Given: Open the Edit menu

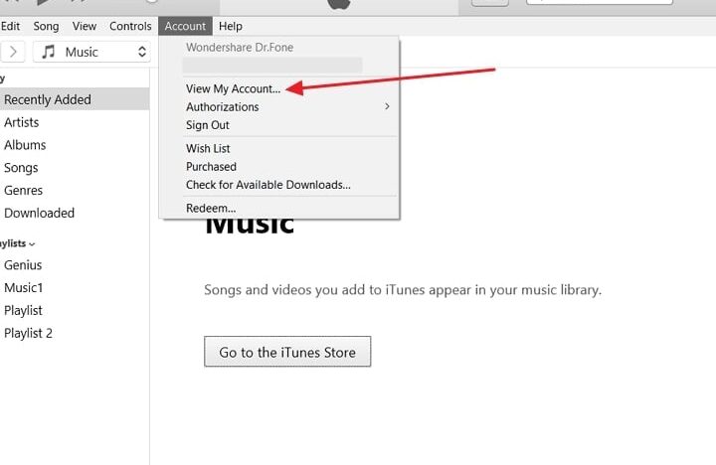Looking at the screenshot, I should point(10,26).
